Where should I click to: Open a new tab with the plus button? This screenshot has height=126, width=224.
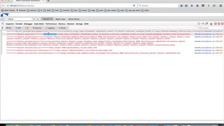pyautogui.click(x=48, y=1)
